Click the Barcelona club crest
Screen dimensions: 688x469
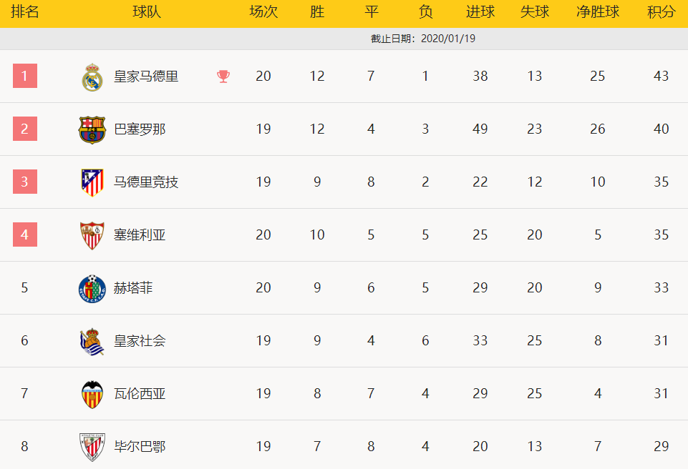(x=92, y=129)
